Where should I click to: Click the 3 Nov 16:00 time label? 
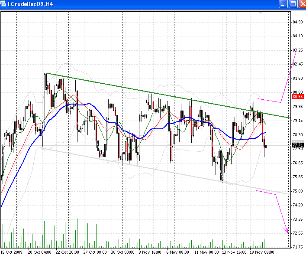pos(150,252)
